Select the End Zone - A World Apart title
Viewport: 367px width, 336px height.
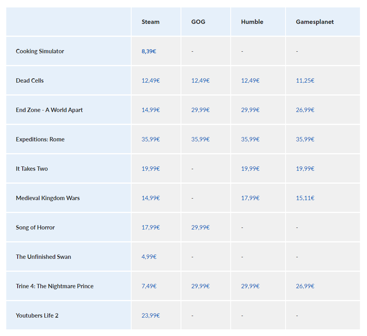tap(49, 110)
